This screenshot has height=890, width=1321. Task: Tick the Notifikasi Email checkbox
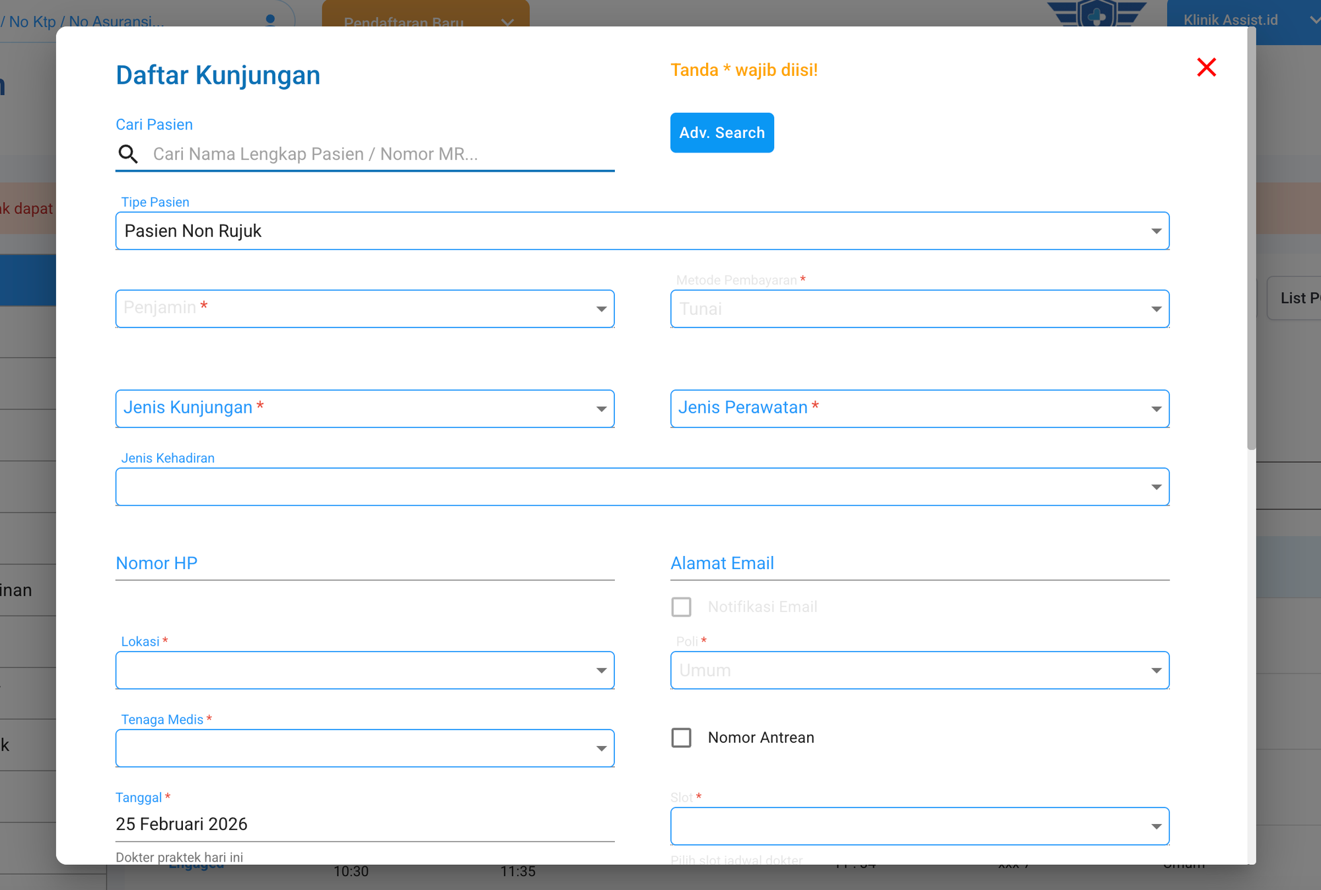coord(681,607)
